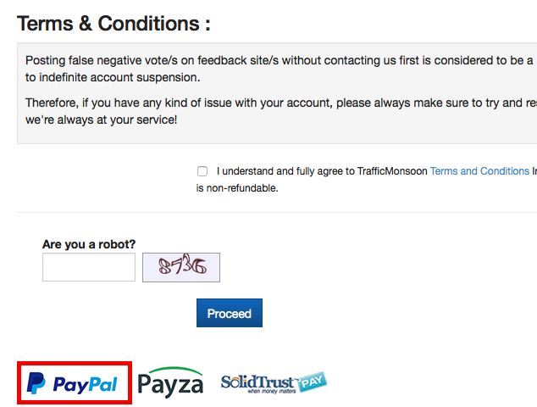
Task: Click the 'Are you a robot?' label
Action: (x=89, y=244)
